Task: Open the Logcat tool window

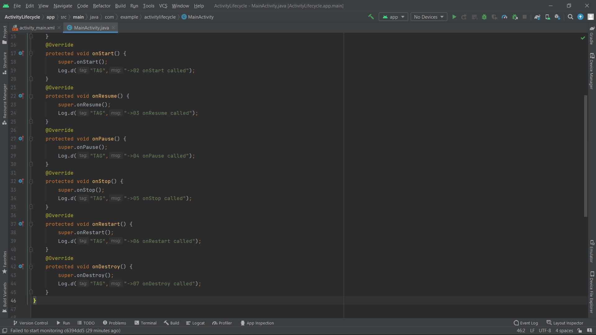Action: click(195, 323)
